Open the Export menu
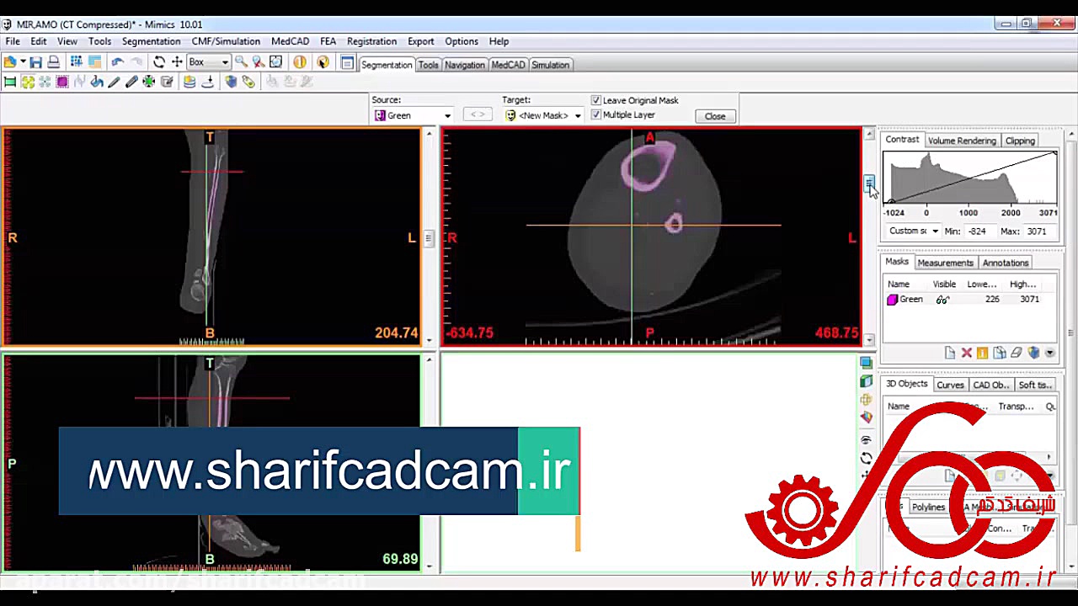Viewport: 1078px width, 606px height. 421,41
